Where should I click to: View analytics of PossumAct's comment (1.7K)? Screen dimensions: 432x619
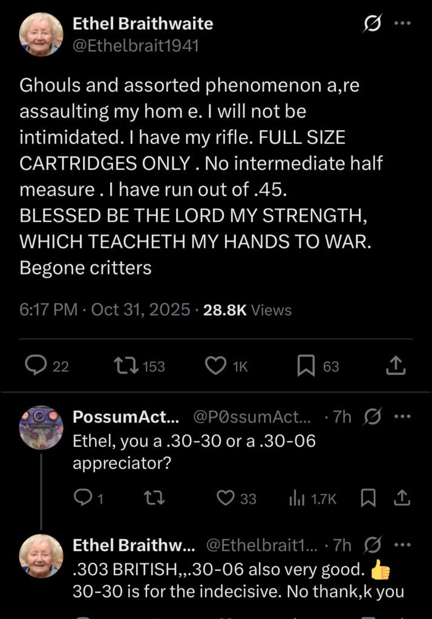click(296, 497)
